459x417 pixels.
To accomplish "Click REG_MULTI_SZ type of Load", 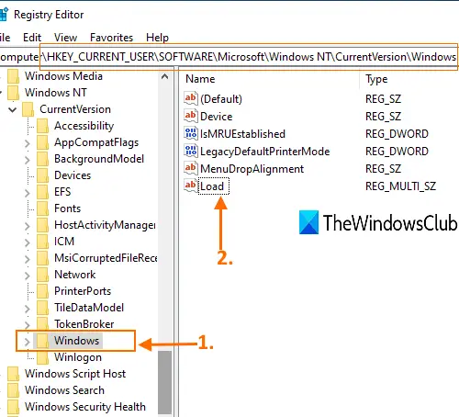I will tap(400, 186).
